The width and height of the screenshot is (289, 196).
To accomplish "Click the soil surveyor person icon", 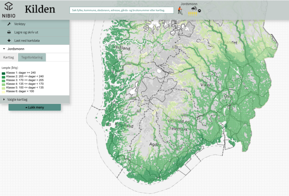I will click(180, 11).
